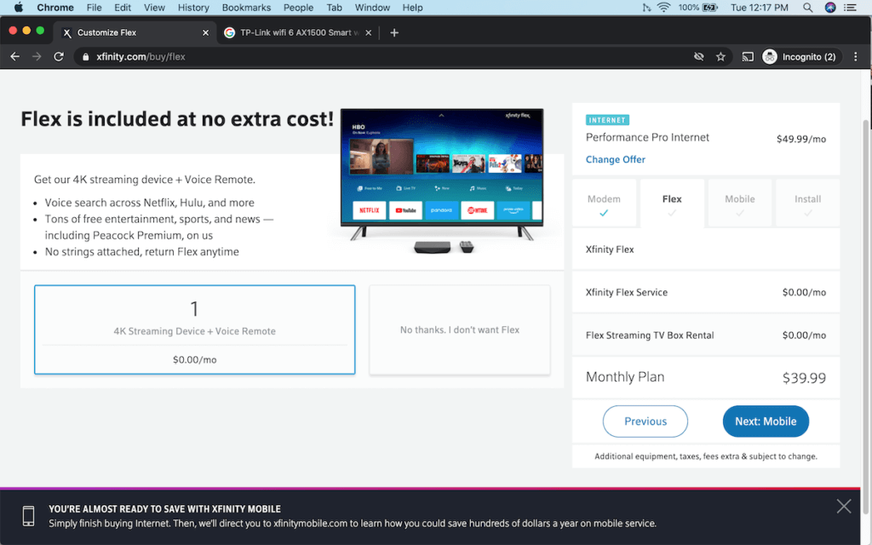Screen dimensions: 872x545
Task: Open a new Chrome tab
Action: click(394, 33)
